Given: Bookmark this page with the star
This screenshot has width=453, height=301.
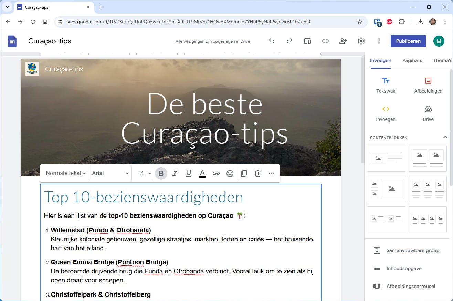Looking at the screenshot, I should 360,22.
